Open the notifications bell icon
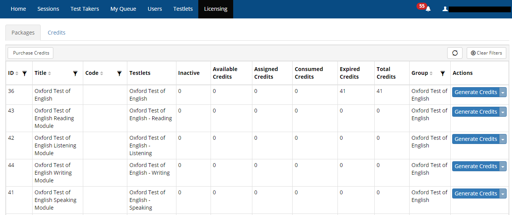This screenshot has width=512, height=215. pos(428,9)
